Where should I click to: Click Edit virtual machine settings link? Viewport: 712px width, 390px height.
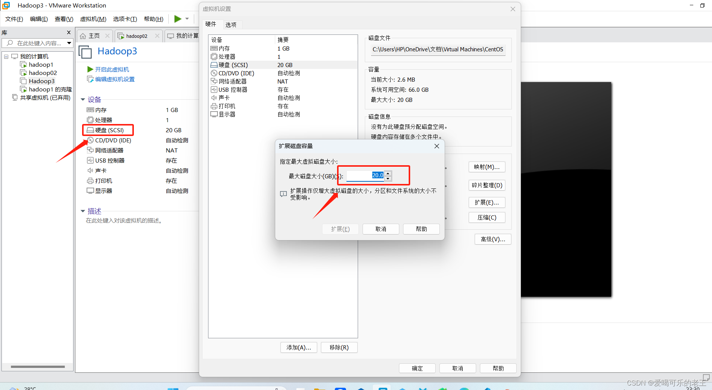tap(115, 79)
